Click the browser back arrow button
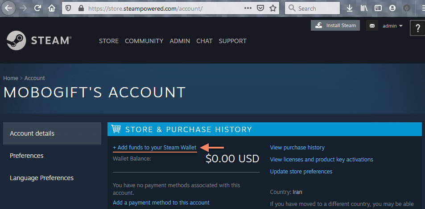 click(x=9, y=8)
